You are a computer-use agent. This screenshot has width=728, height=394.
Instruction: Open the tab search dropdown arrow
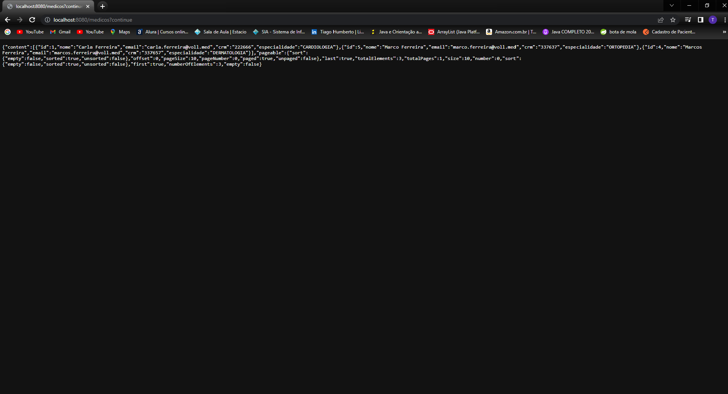[x=672, y=5]
